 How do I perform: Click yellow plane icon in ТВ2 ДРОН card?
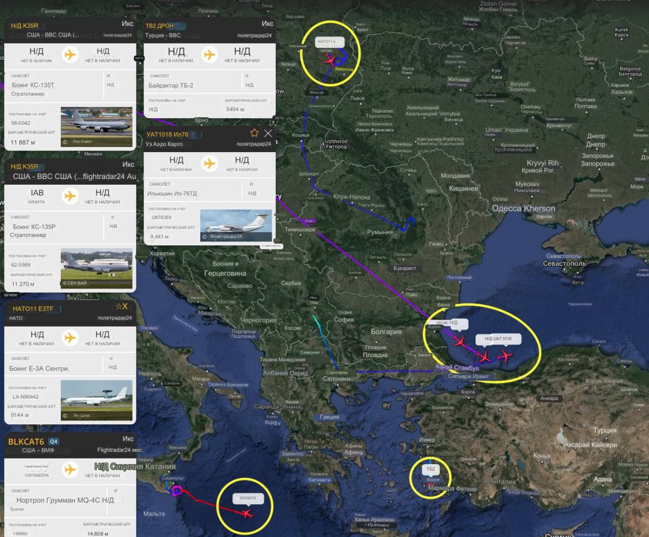pos(209,54)
